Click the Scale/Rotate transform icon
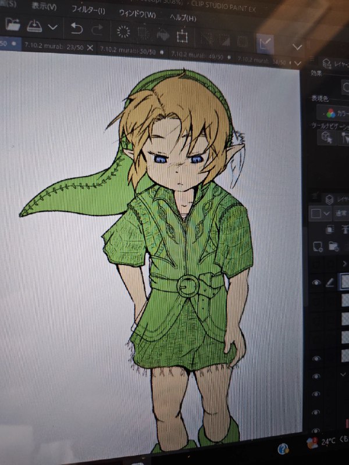The image size is (349, 465). tap(182, 37)
